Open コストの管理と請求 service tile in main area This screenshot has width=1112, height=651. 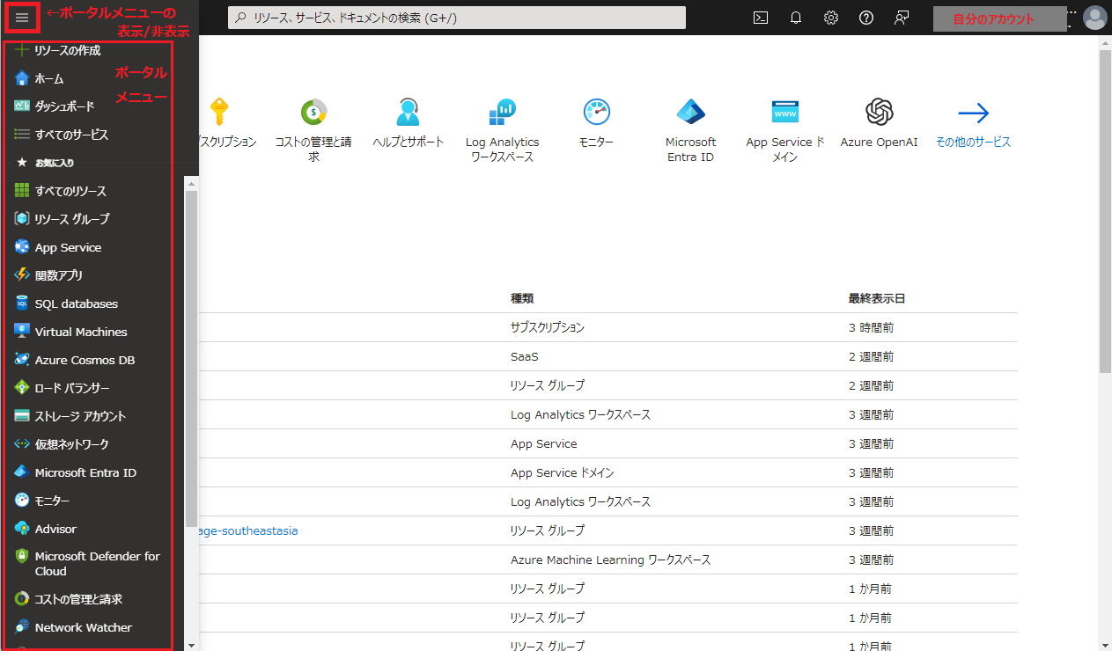pyautogui.click(x=313, y=130)
